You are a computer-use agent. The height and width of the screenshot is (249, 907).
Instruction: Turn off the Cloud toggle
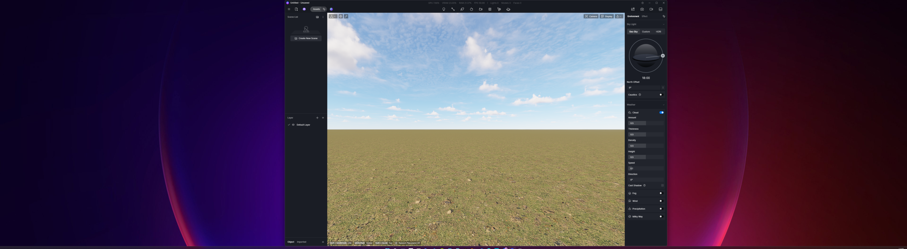click(x=661, y=112)
